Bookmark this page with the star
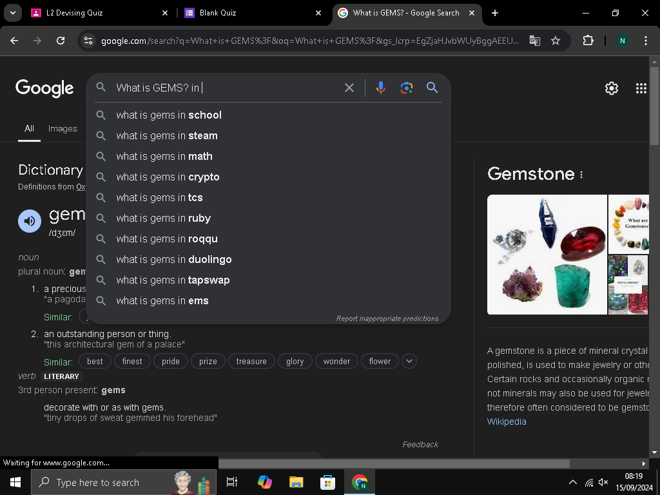The image size is (660, 495). point(556,41)
